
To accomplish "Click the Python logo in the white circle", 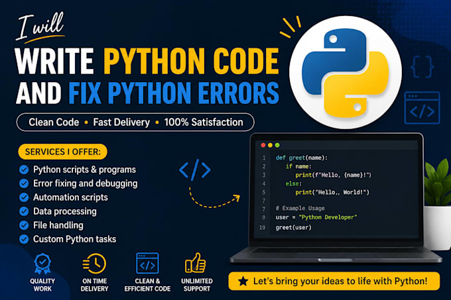I will (x=345, y=74).
